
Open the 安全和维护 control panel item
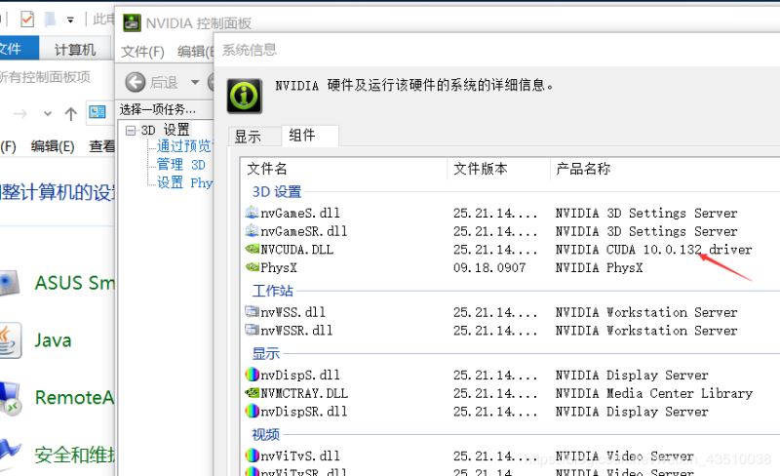point(75,456)
